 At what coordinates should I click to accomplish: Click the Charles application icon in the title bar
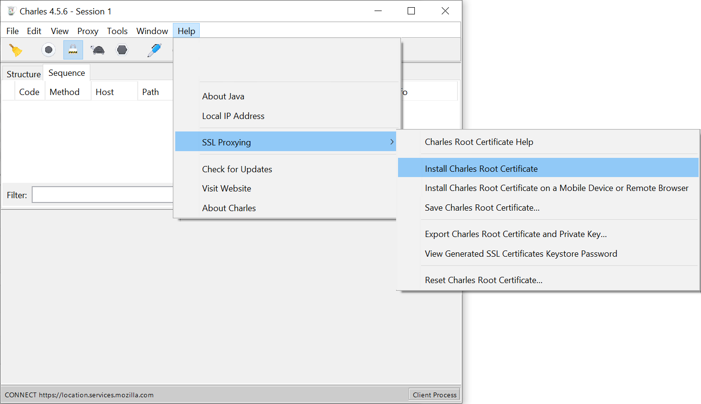pyautogui.click(x=11, y=11)
